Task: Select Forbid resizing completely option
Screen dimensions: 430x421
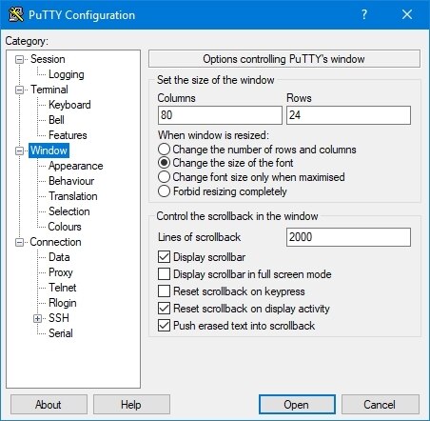Action: 164,191
